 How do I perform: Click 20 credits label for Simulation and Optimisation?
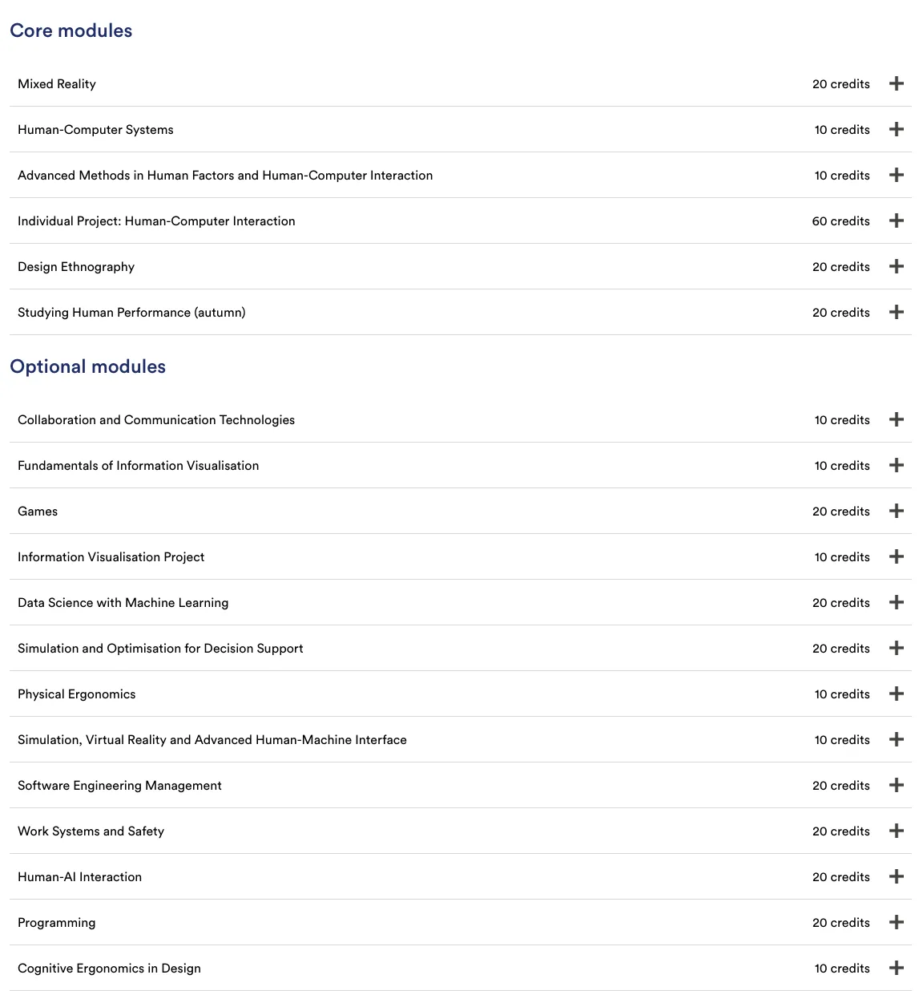[840, 649]
